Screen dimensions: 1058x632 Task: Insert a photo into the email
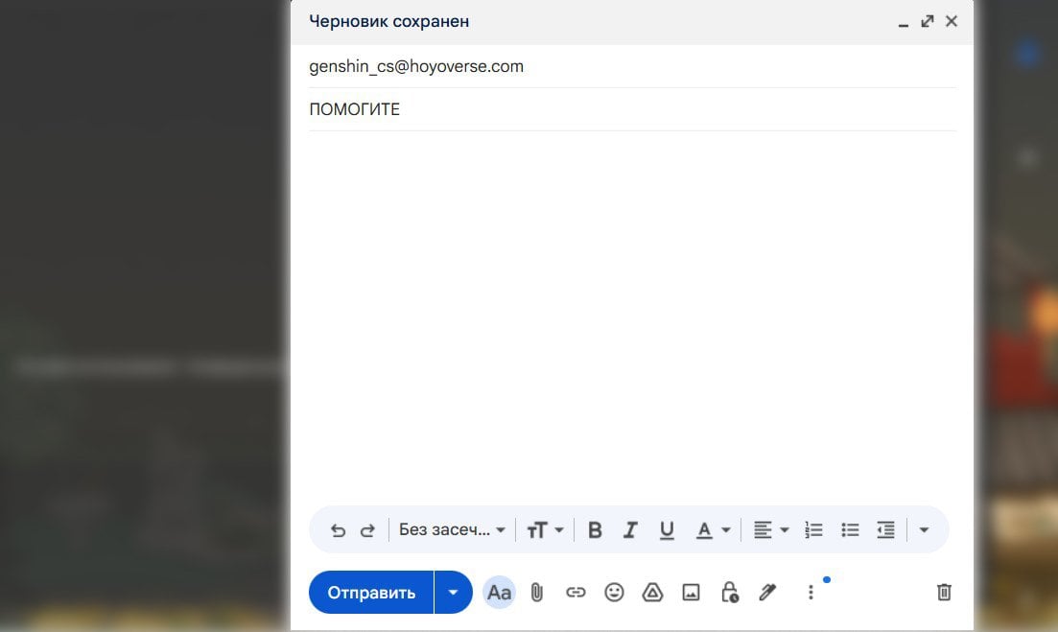[691, 592]
